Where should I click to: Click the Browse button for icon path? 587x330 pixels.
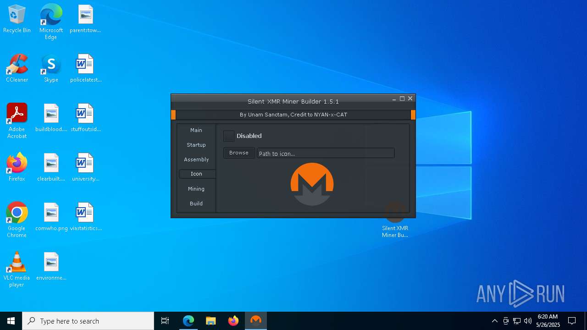(239, 153)
